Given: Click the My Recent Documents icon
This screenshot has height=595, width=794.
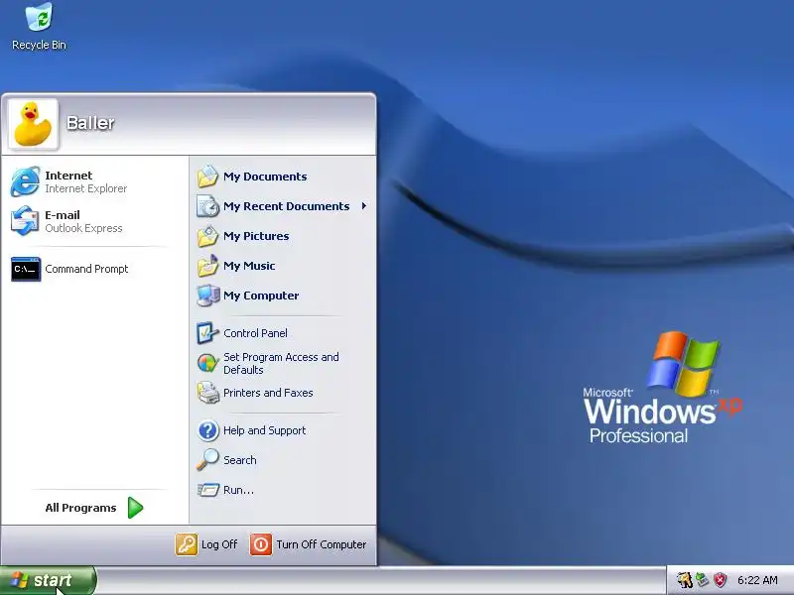Looking at the screenshot, I should click(207, 206).
